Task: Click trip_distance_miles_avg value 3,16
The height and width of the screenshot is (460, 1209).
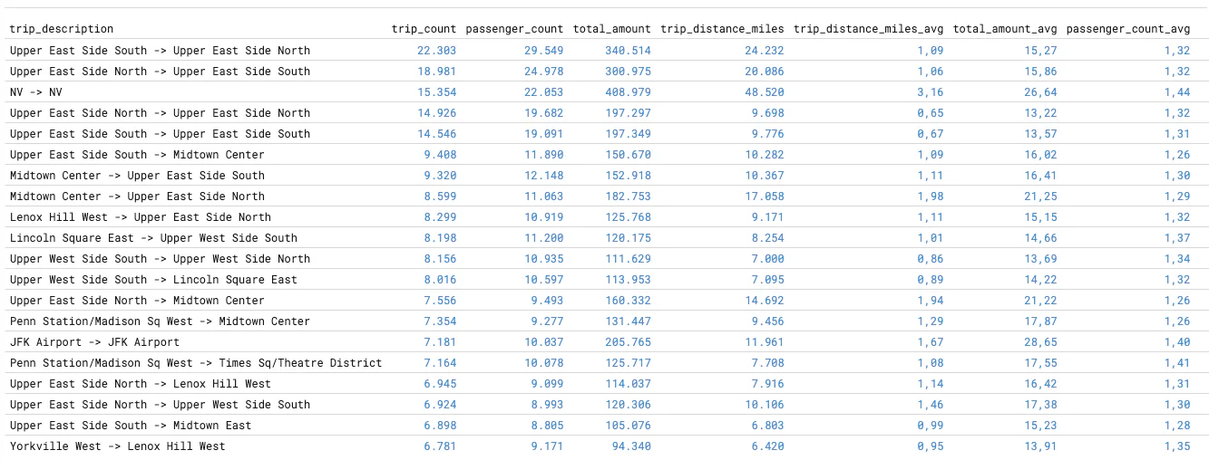Action: pos(930,92)
